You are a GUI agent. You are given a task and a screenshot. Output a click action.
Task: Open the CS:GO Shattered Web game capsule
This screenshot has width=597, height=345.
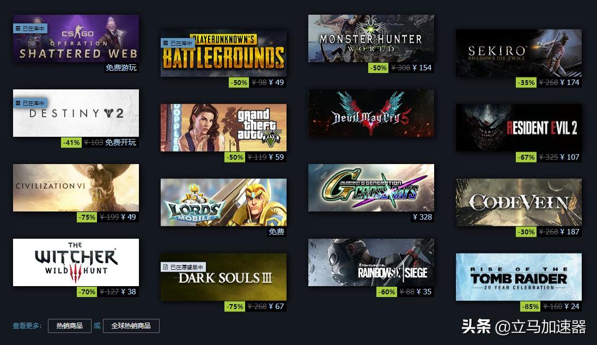click(x=76, y=39)
